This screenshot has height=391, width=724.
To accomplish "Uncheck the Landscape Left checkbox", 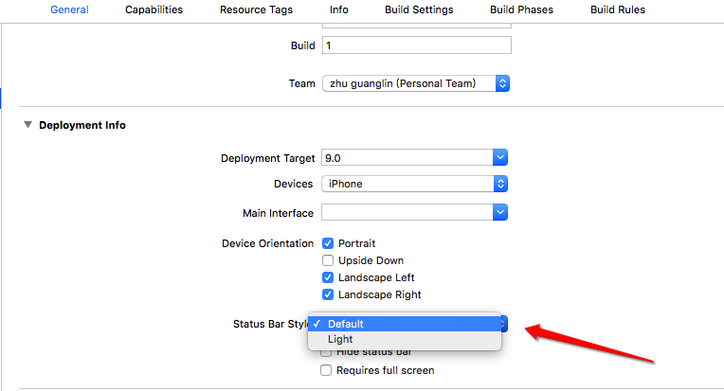I will pyautogui.click(x=328, y=277).
